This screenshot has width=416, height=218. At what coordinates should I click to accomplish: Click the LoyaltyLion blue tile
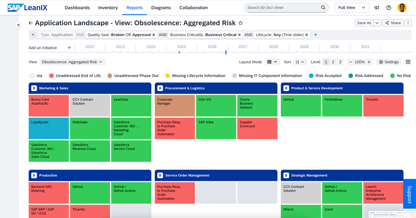point(49,128)
